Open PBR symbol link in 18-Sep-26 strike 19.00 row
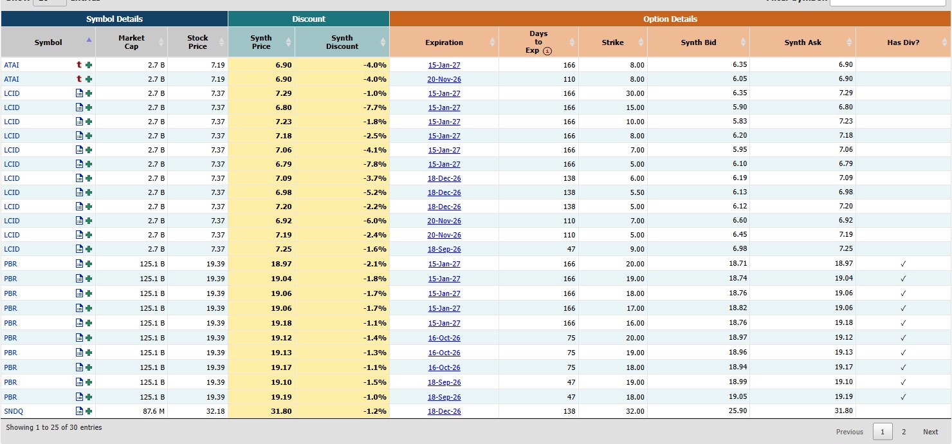 coord(10,382)
